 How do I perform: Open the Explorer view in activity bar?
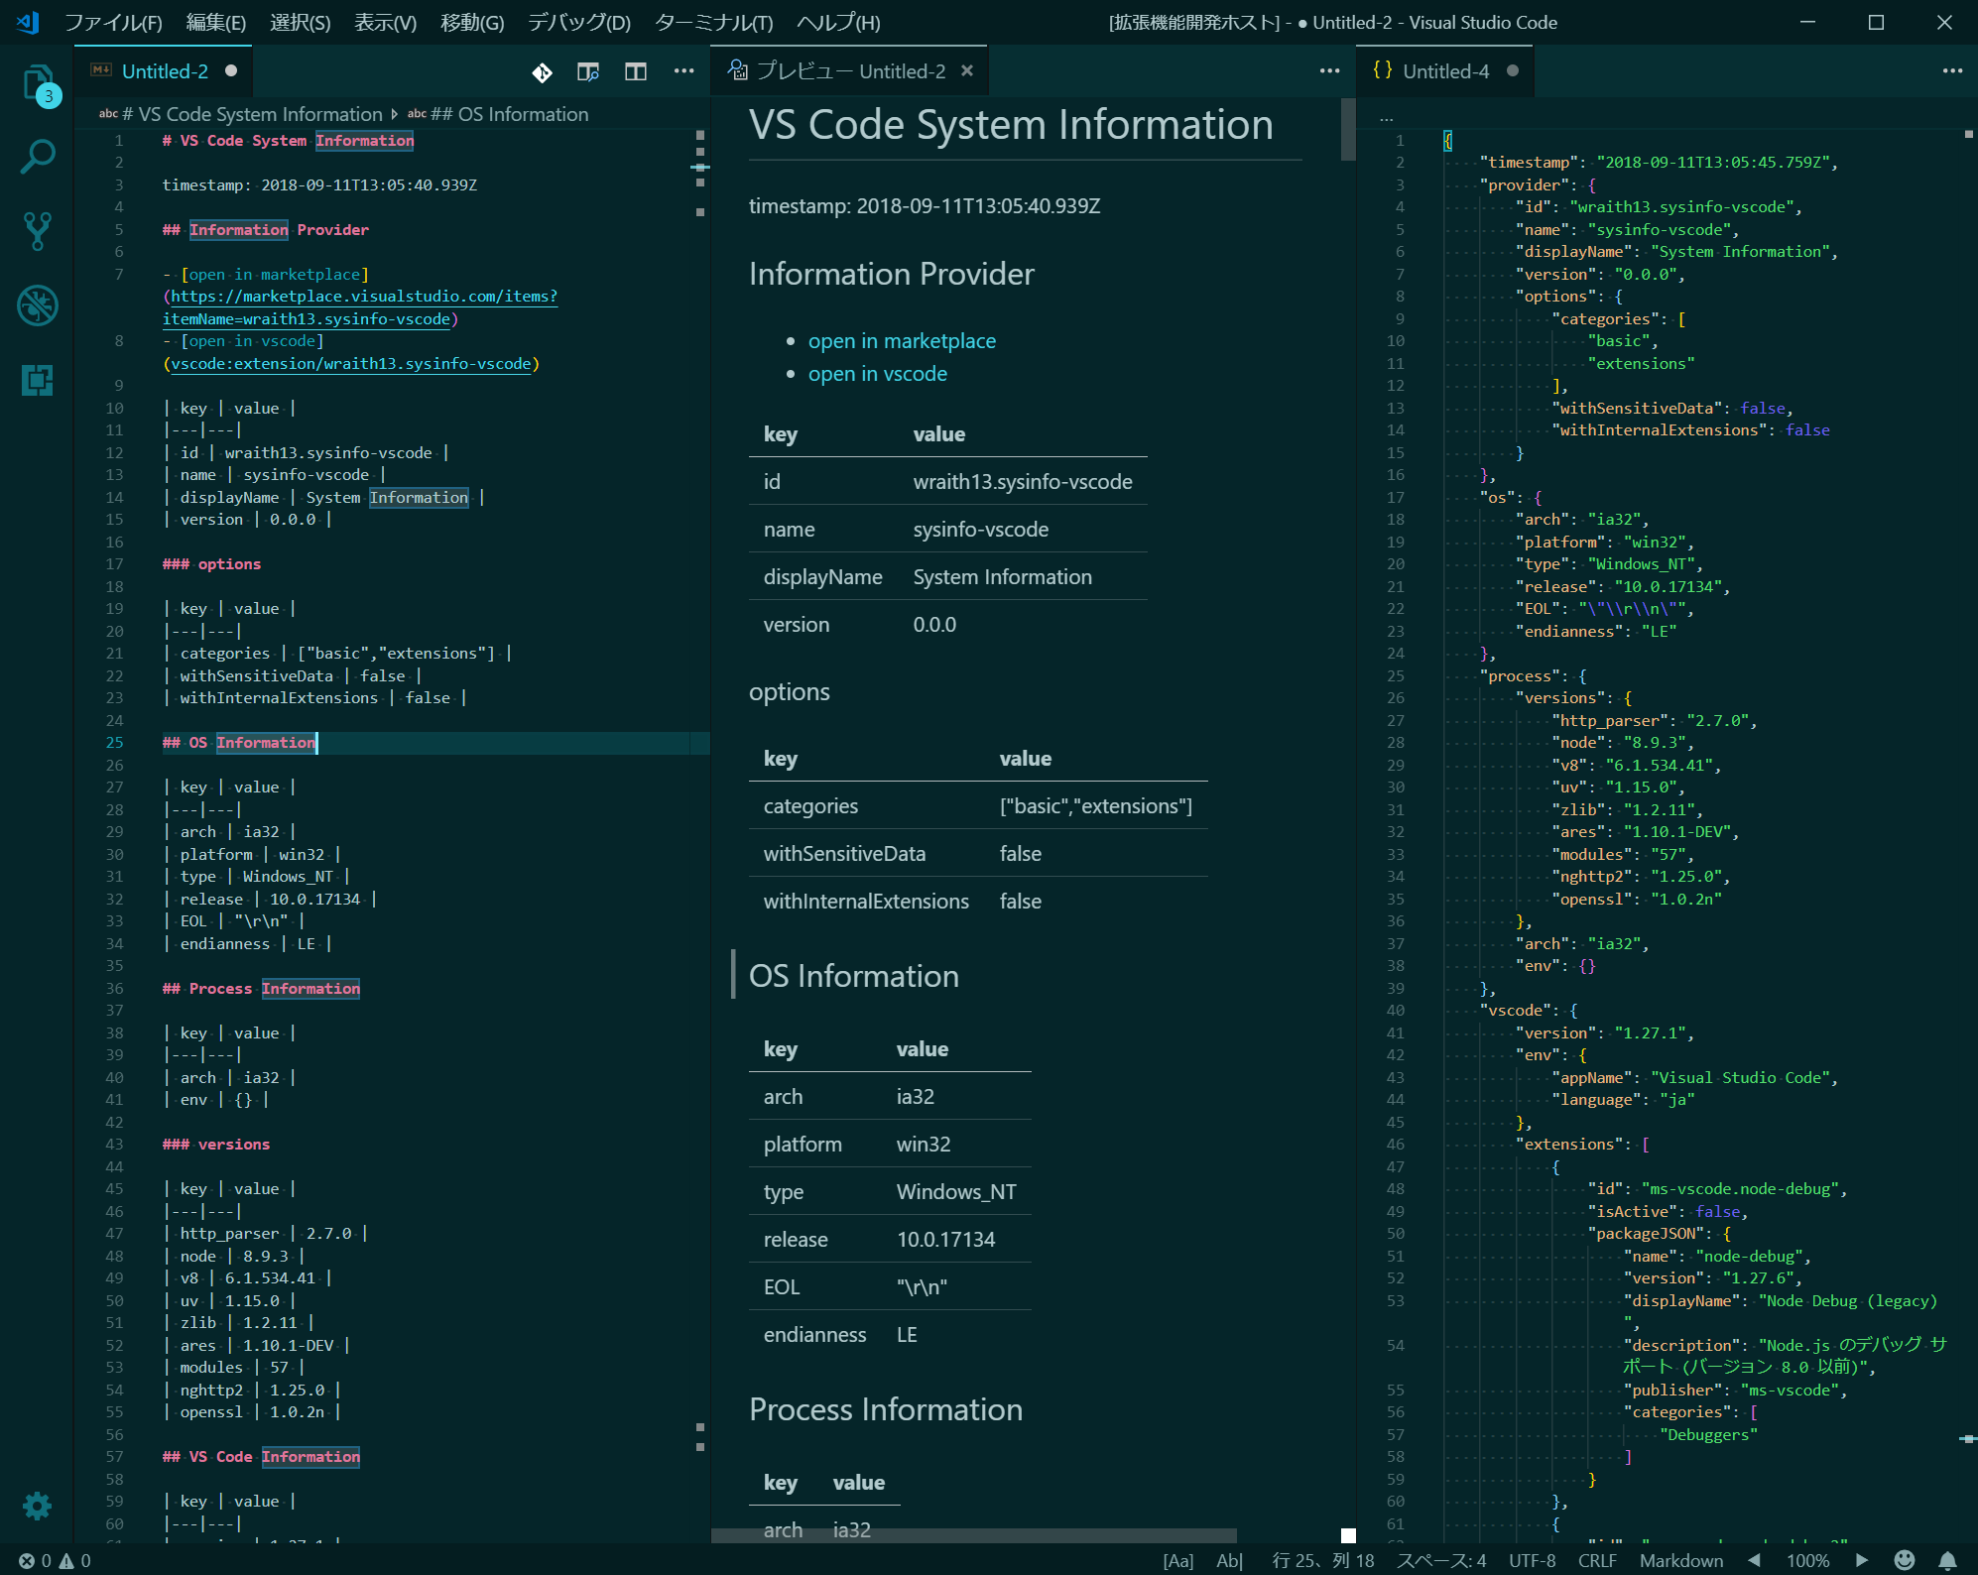37,83
